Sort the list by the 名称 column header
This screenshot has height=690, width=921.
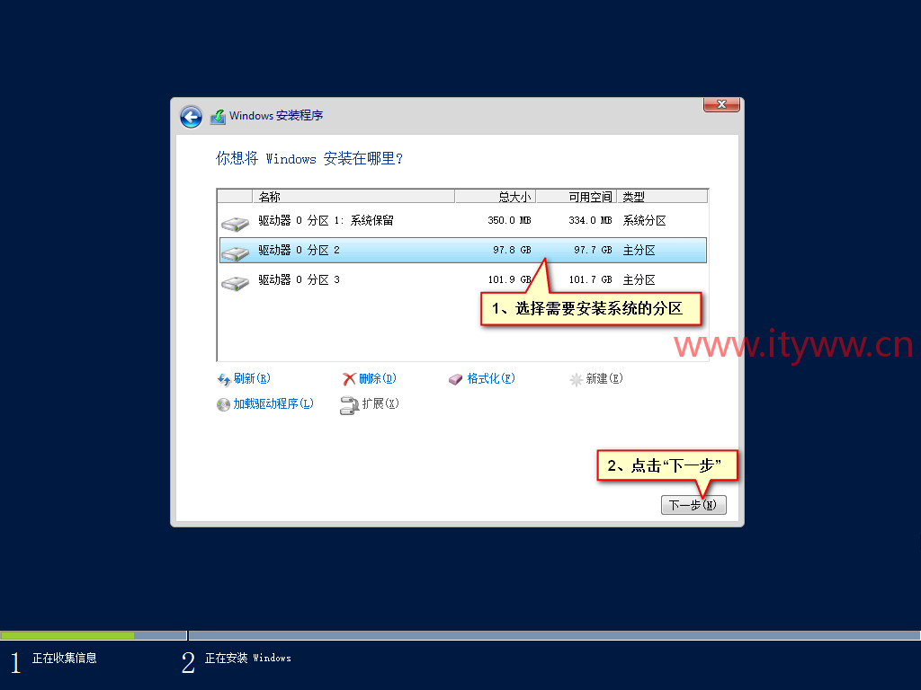[353, 197]
